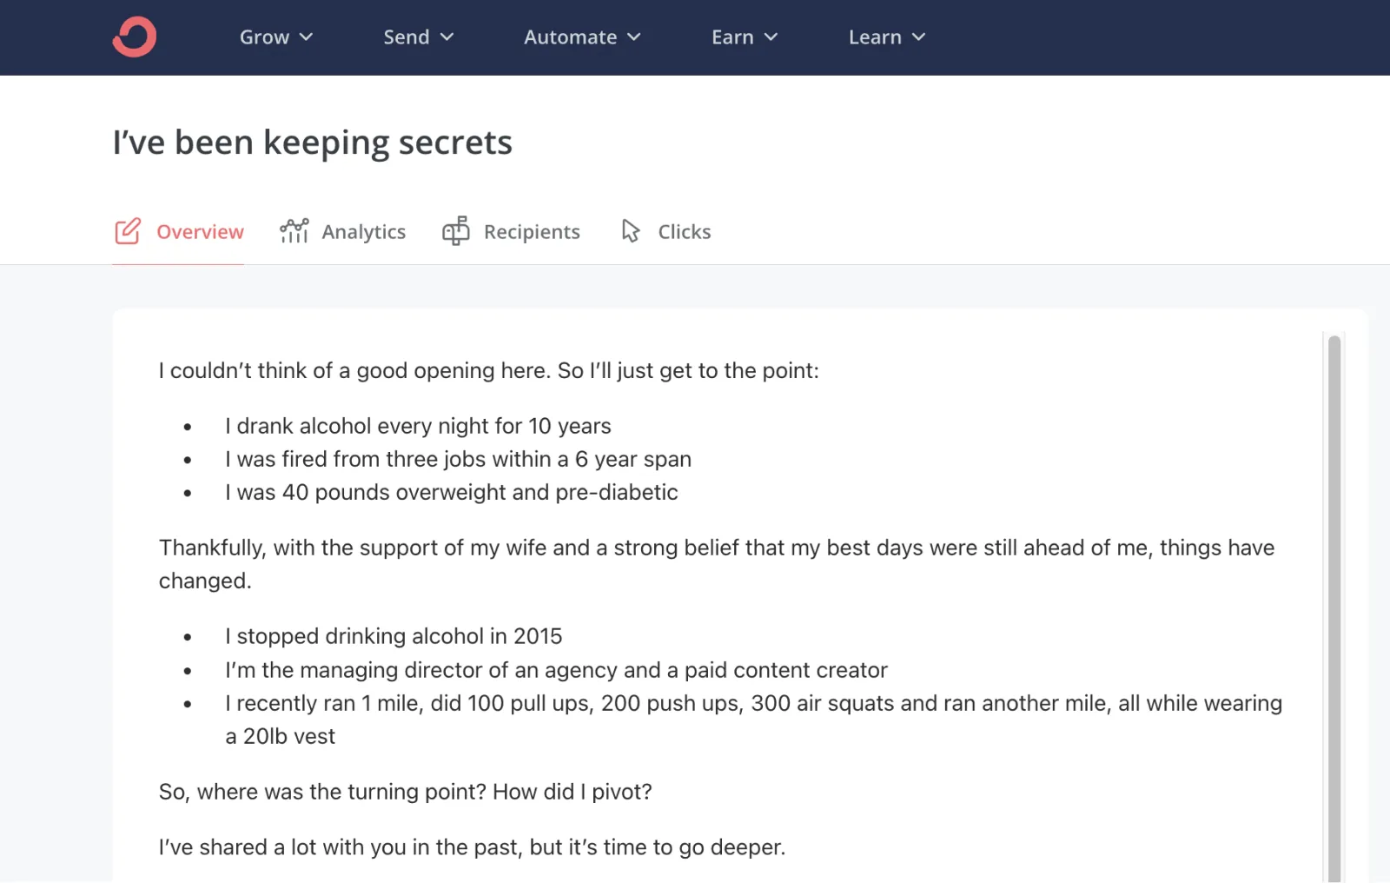Image resolution: width=1390 pixels, height=883 pixels.
Task: Switch to the Recipients tab
Action: [x=532, y=232]
